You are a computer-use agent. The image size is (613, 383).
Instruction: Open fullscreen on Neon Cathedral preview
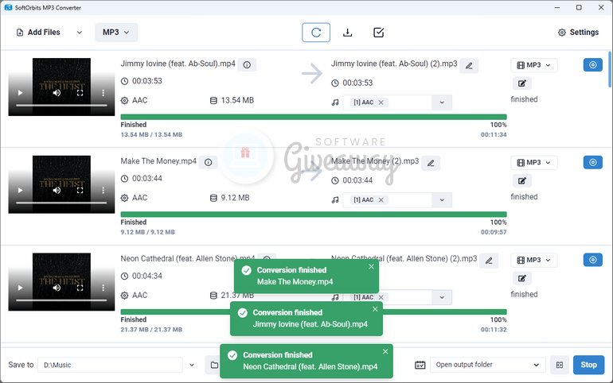80,288
